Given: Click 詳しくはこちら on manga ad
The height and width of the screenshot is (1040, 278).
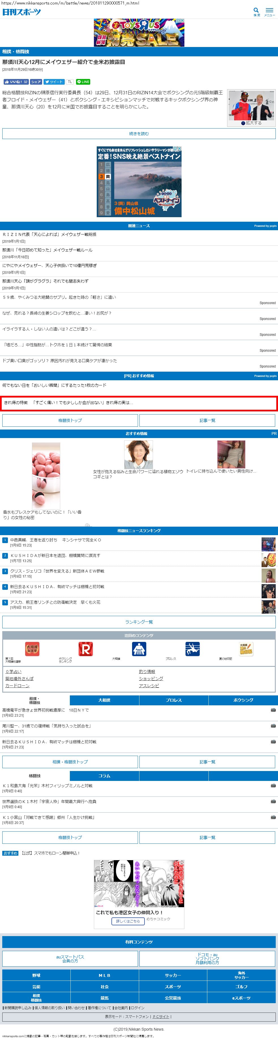Looking at the screenshot, I should 128,921.
